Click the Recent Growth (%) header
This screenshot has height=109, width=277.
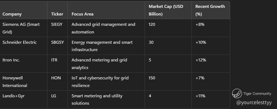210,10
